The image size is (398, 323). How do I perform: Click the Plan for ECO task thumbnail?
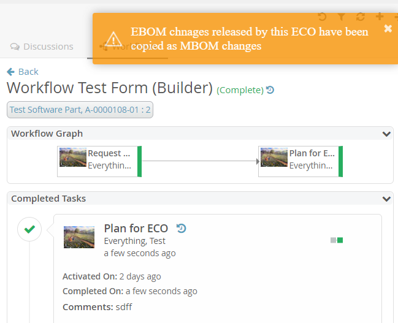click(79, 237)
